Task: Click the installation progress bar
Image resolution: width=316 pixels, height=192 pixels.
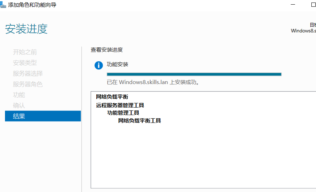Action: [194, 74]
